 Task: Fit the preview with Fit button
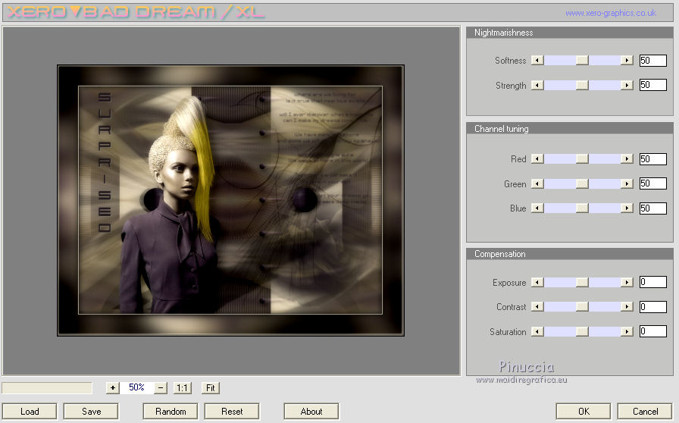pyautogui.click(x=211, y=387)
